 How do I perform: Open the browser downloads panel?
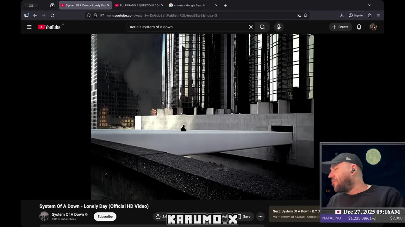click(x=342, y=15)
